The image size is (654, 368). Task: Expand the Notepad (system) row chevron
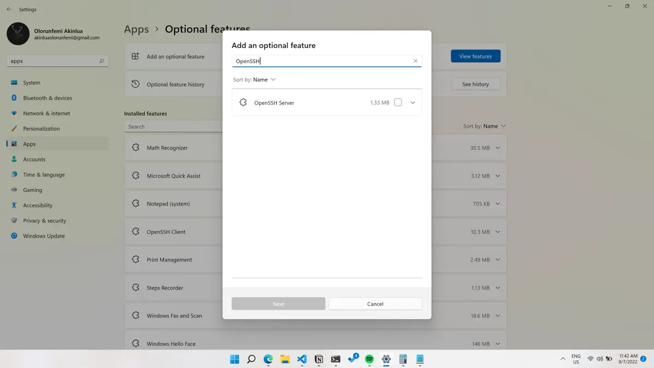498,204
